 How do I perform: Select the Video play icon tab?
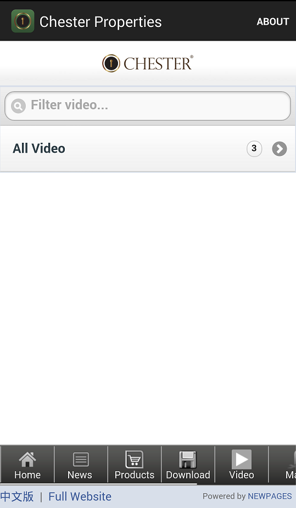point(242,460)
